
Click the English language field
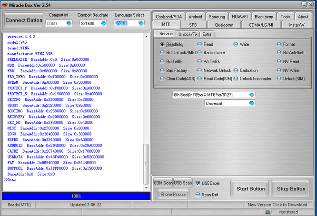(x=129, y=23)
